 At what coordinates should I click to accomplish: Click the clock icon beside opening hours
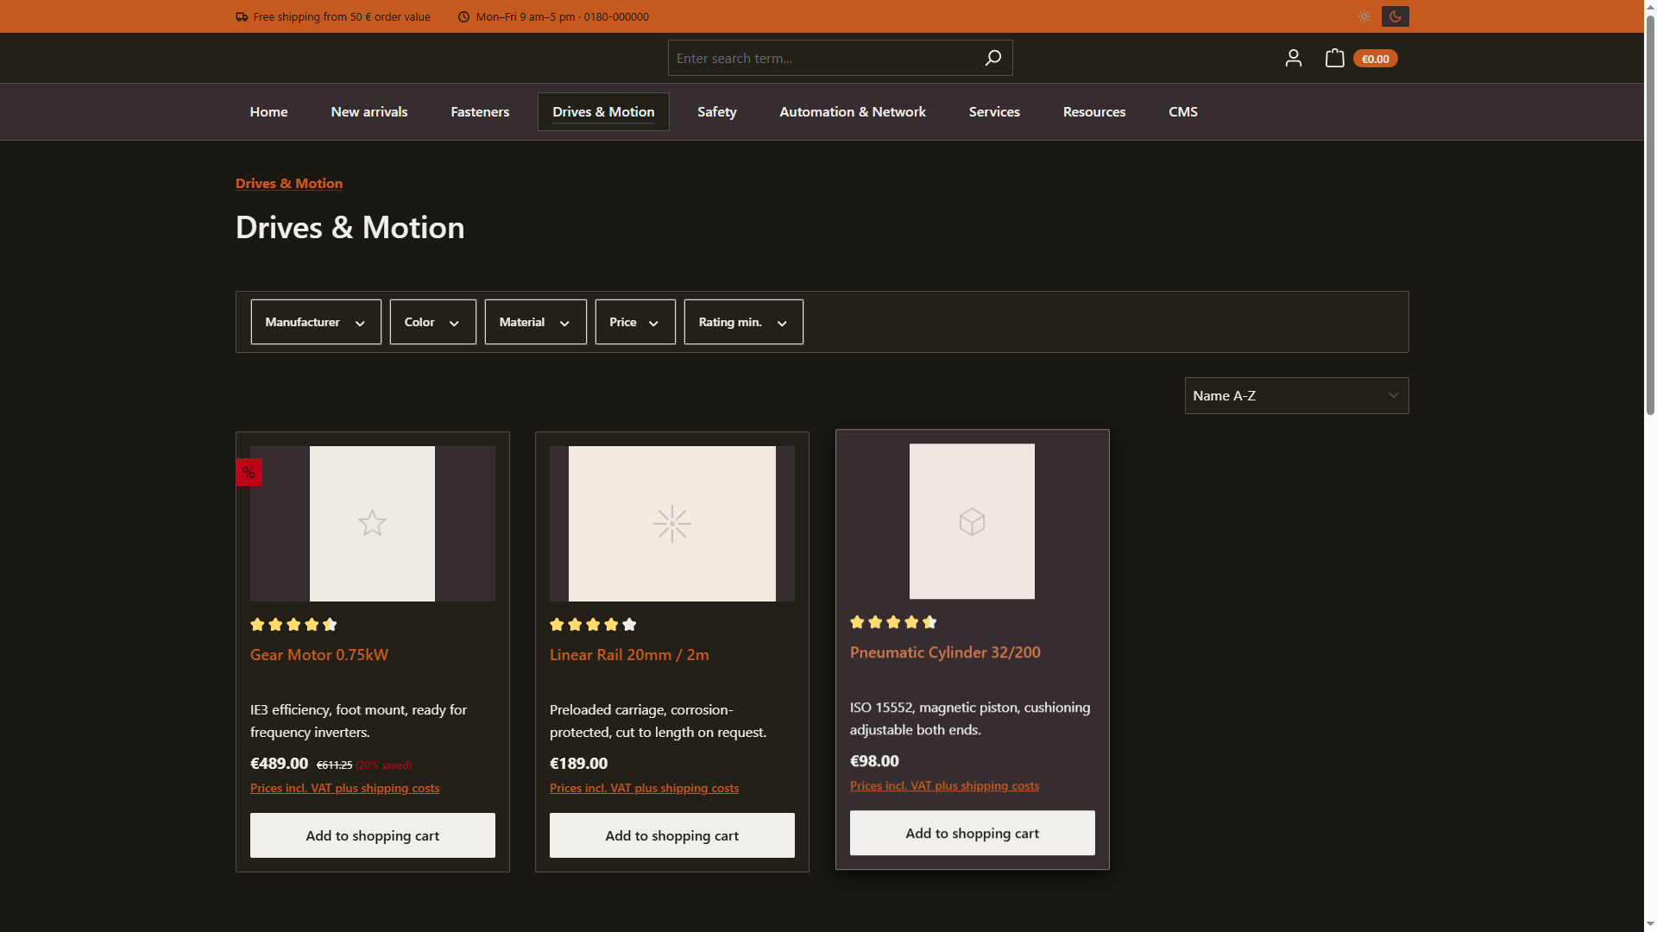tap(463, 16)
